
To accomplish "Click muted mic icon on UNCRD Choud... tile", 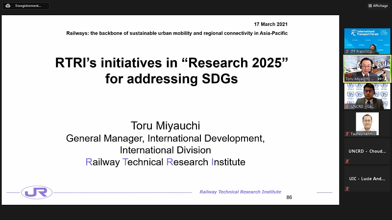I will click(347, 161).
